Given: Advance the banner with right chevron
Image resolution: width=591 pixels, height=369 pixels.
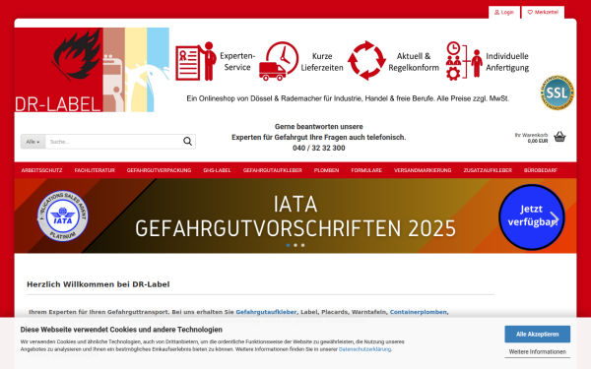Looking at the screenshot, I should tap(554, 219).
